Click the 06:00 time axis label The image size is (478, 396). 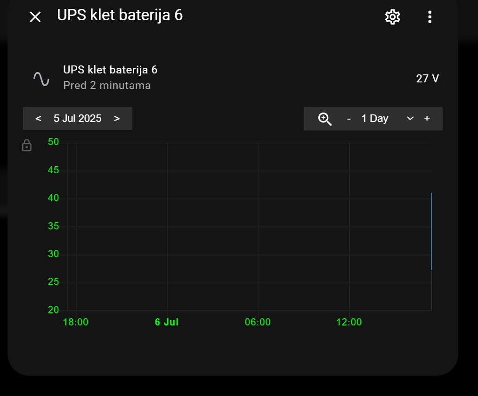coord(258,322)
